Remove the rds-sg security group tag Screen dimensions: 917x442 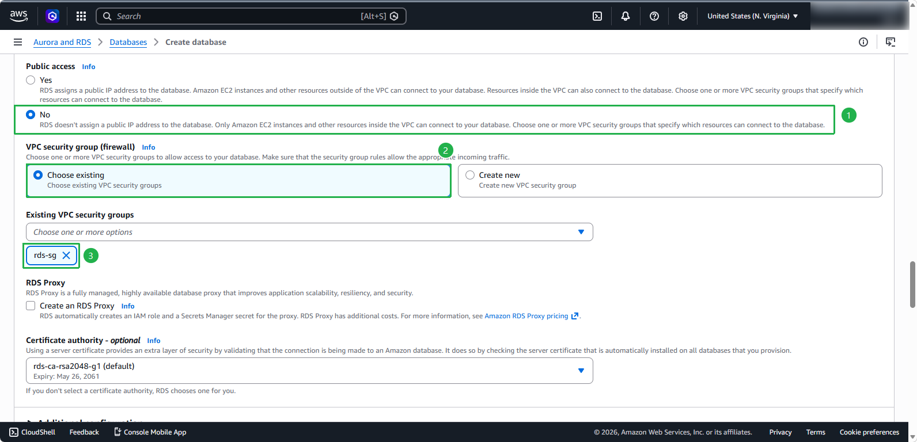(x=66, y=255)
